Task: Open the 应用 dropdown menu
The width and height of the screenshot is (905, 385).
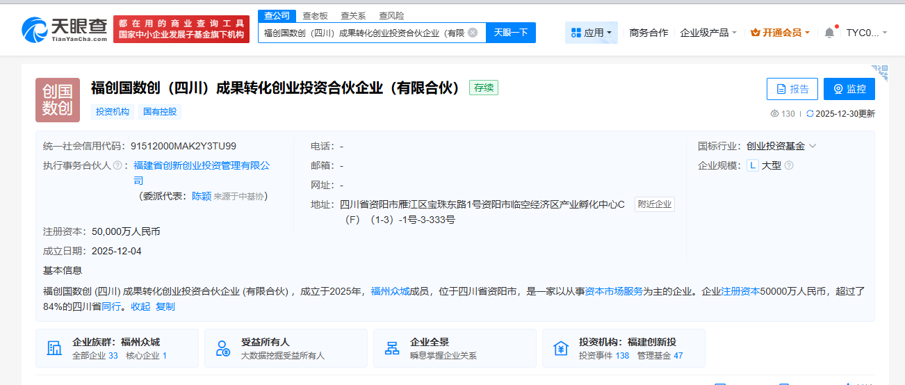Action: click(591, 33)
